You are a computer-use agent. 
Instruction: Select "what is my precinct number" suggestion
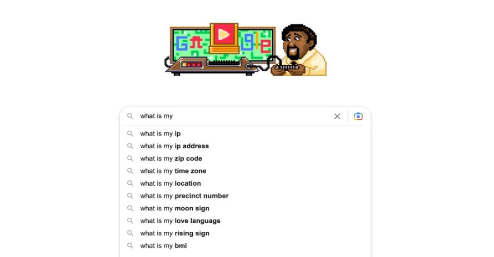point(184,196)
